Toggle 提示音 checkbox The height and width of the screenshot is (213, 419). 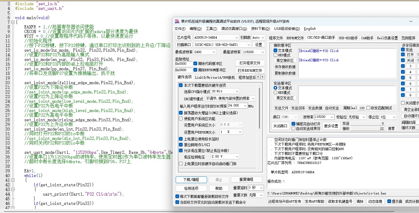pyautogui.click(x=389, y=201)
